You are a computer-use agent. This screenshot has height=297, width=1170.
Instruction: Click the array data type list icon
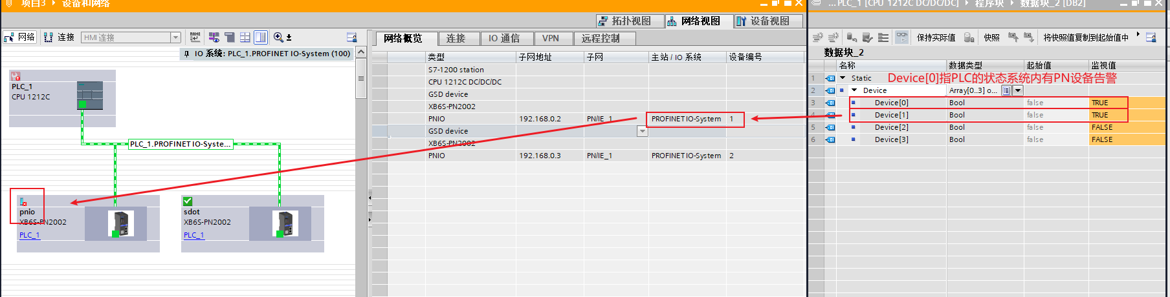(x=1006, y=90)
